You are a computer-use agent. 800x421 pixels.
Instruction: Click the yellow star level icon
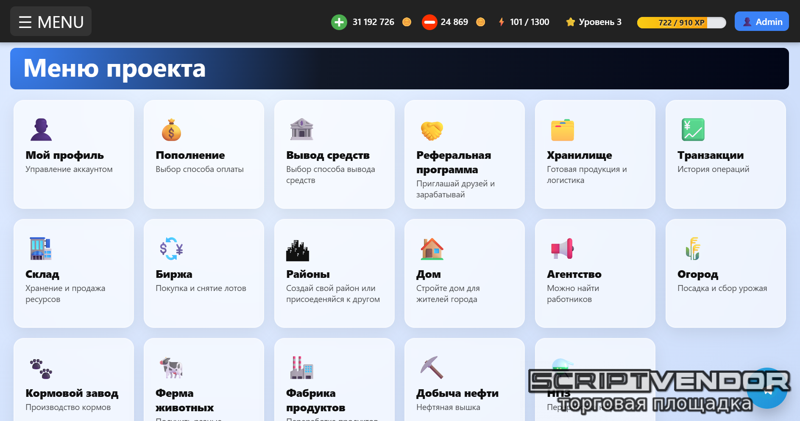pos(570,22)
